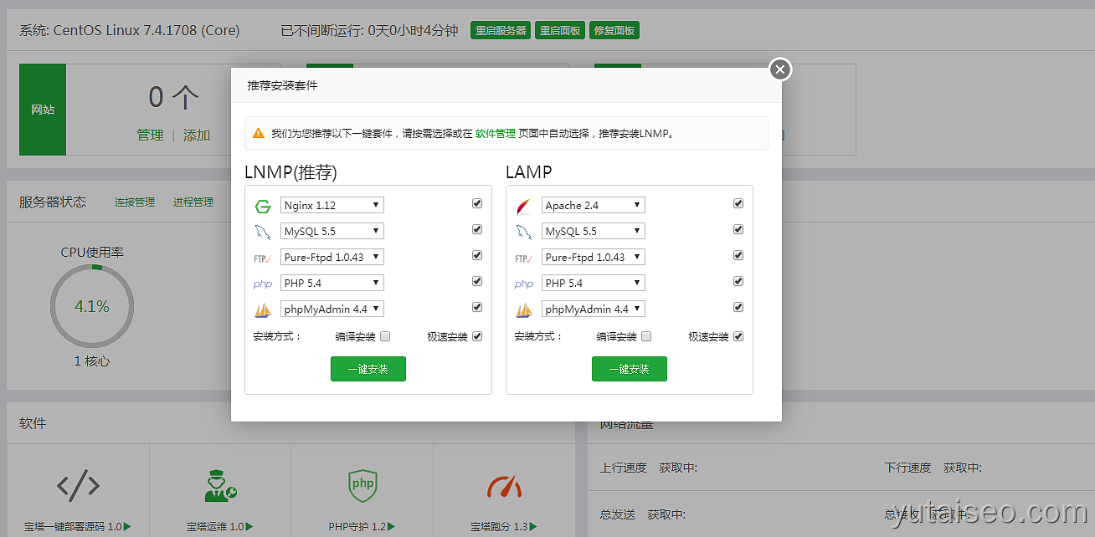Click the 宝塔一键部署源码 1.0 label
Viewport: 1095px width, 537px height.
(x=78, y=527)
